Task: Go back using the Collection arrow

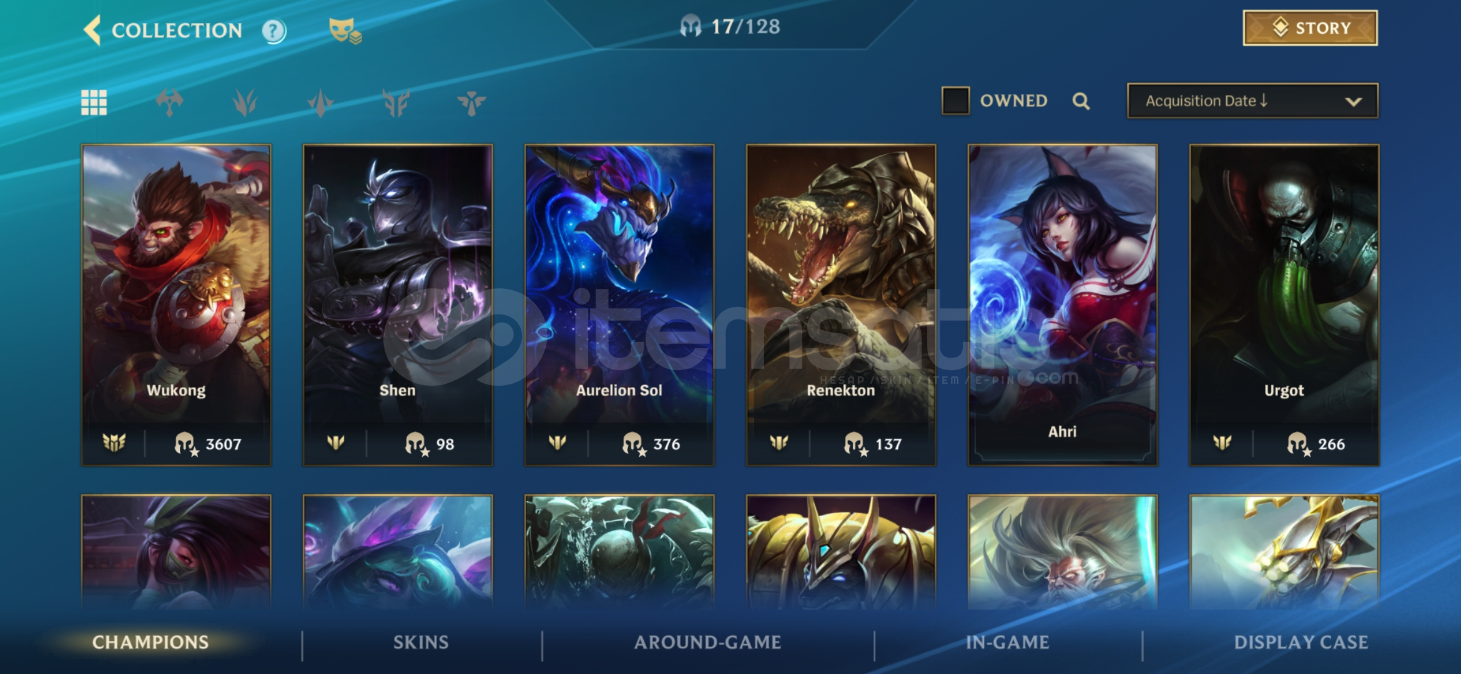Action: pos(92,30)
